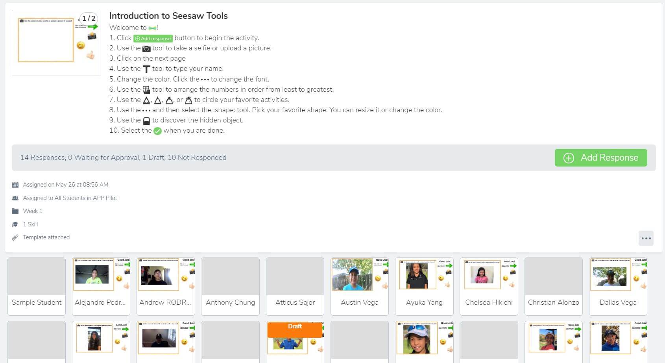Click the move tool hand icon
665x363 pixels.
coord(146,90)
